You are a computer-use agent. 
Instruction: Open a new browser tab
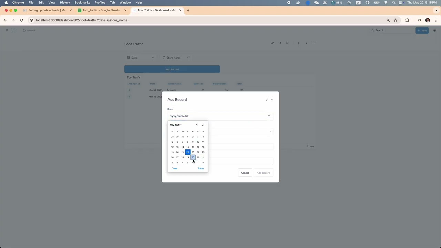coord(188,10)
